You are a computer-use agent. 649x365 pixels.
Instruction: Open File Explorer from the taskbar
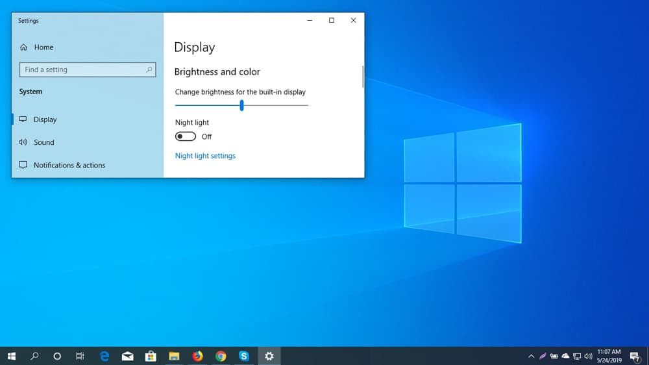pyautogui.click(x=174, y=356)
